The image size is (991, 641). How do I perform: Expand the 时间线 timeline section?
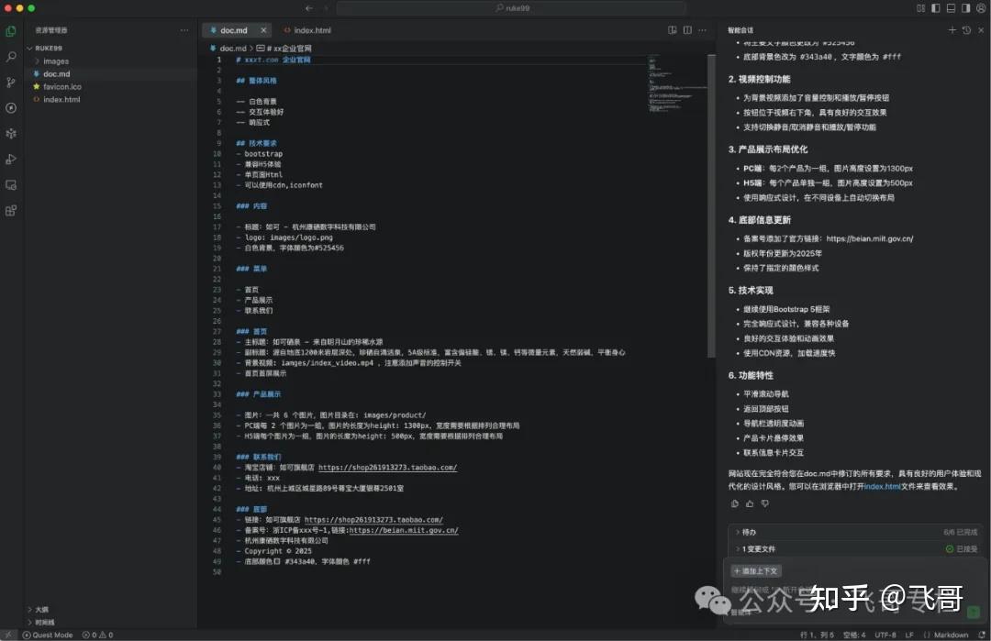(40, 622)
